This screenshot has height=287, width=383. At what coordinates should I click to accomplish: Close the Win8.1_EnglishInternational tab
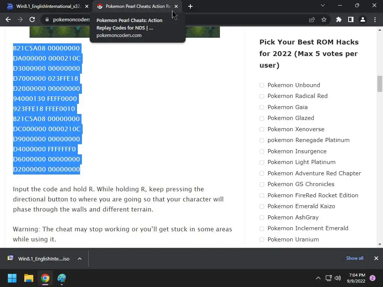coord(87,6)
